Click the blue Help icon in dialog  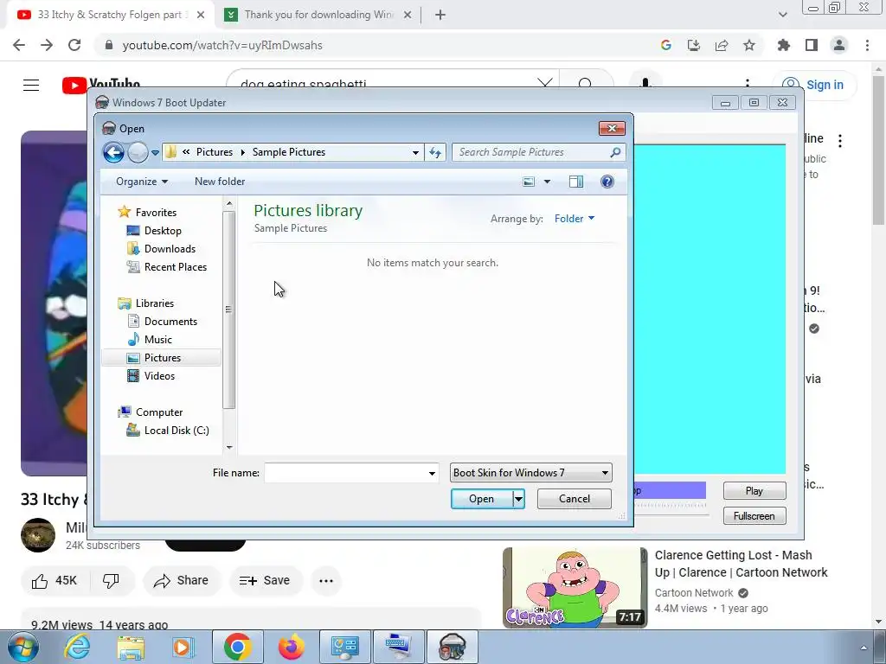[607, 182]
